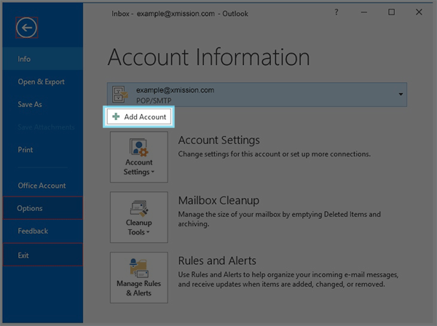Click the green plus icon for Add Account
This screenshot has height=326, width=437.
(x=116, y=116)
